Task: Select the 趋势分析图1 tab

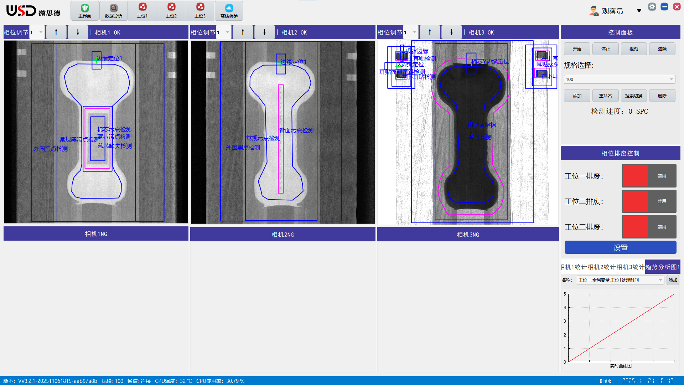Action: click(x=663, y=267)
